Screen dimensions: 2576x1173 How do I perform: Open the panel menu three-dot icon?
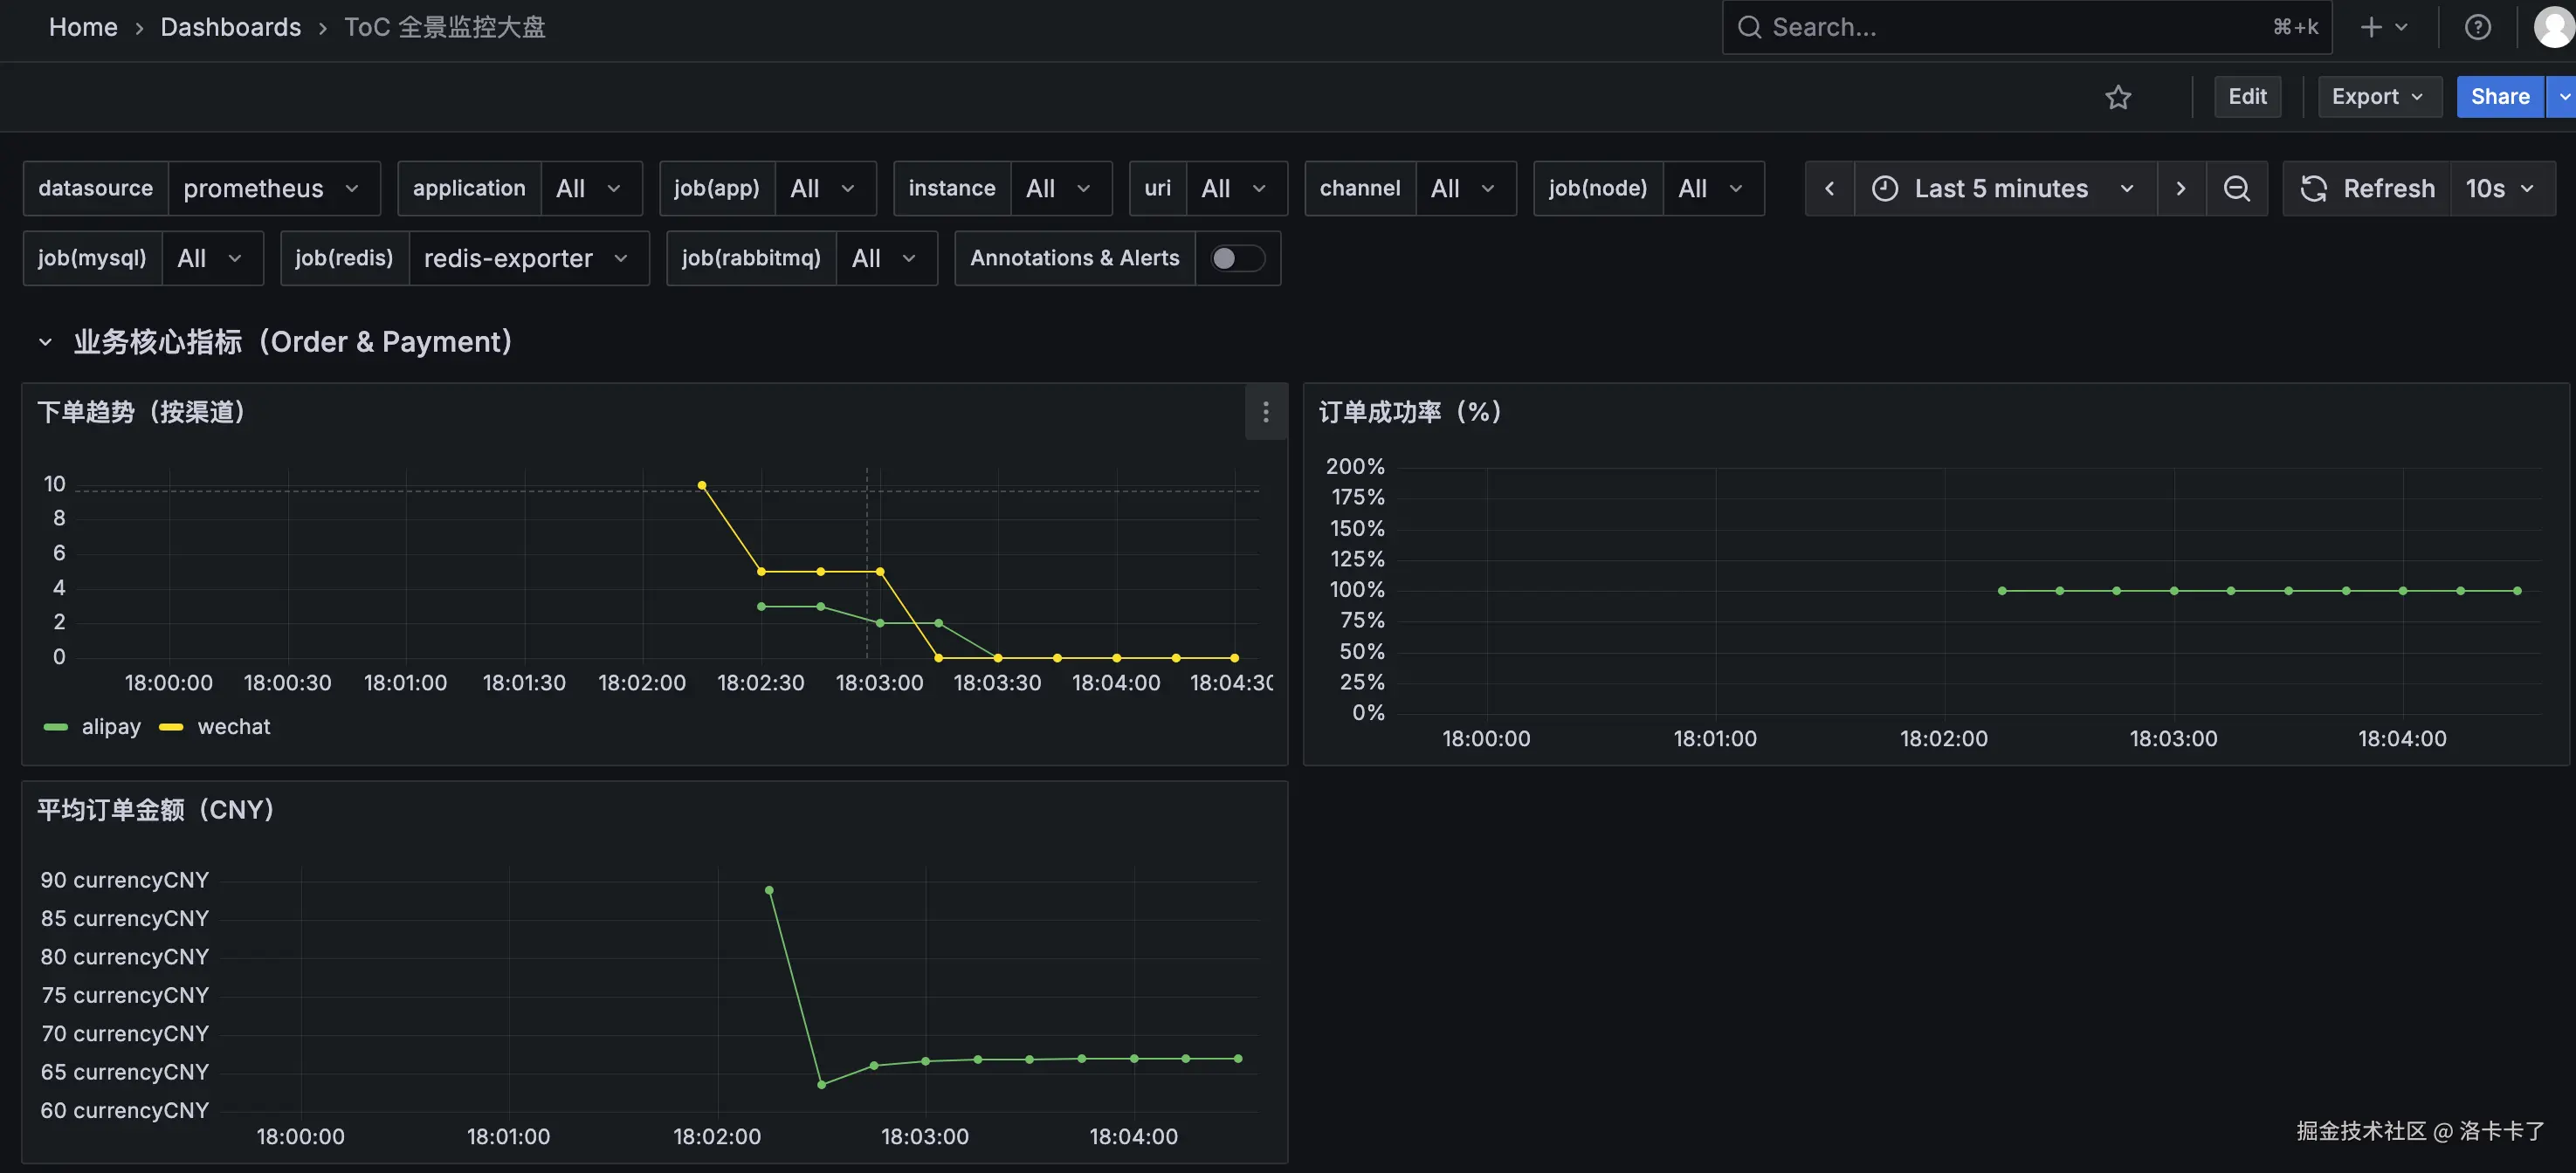pyautogui.click(x=1265, y=412)
